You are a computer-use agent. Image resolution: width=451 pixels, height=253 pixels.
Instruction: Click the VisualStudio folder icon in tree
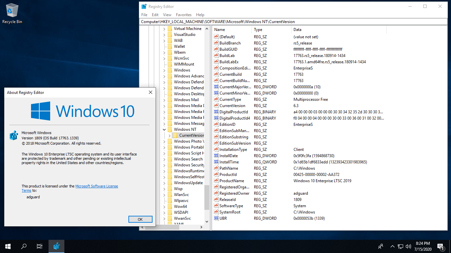coord(170,35)
